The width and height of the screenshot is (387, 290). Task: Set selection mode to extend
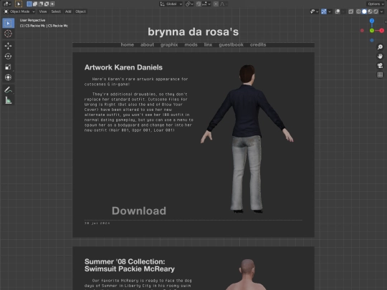35,4
